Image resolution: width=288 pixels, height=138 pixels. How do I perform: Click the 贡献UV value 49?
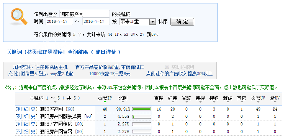coord(258,109)
